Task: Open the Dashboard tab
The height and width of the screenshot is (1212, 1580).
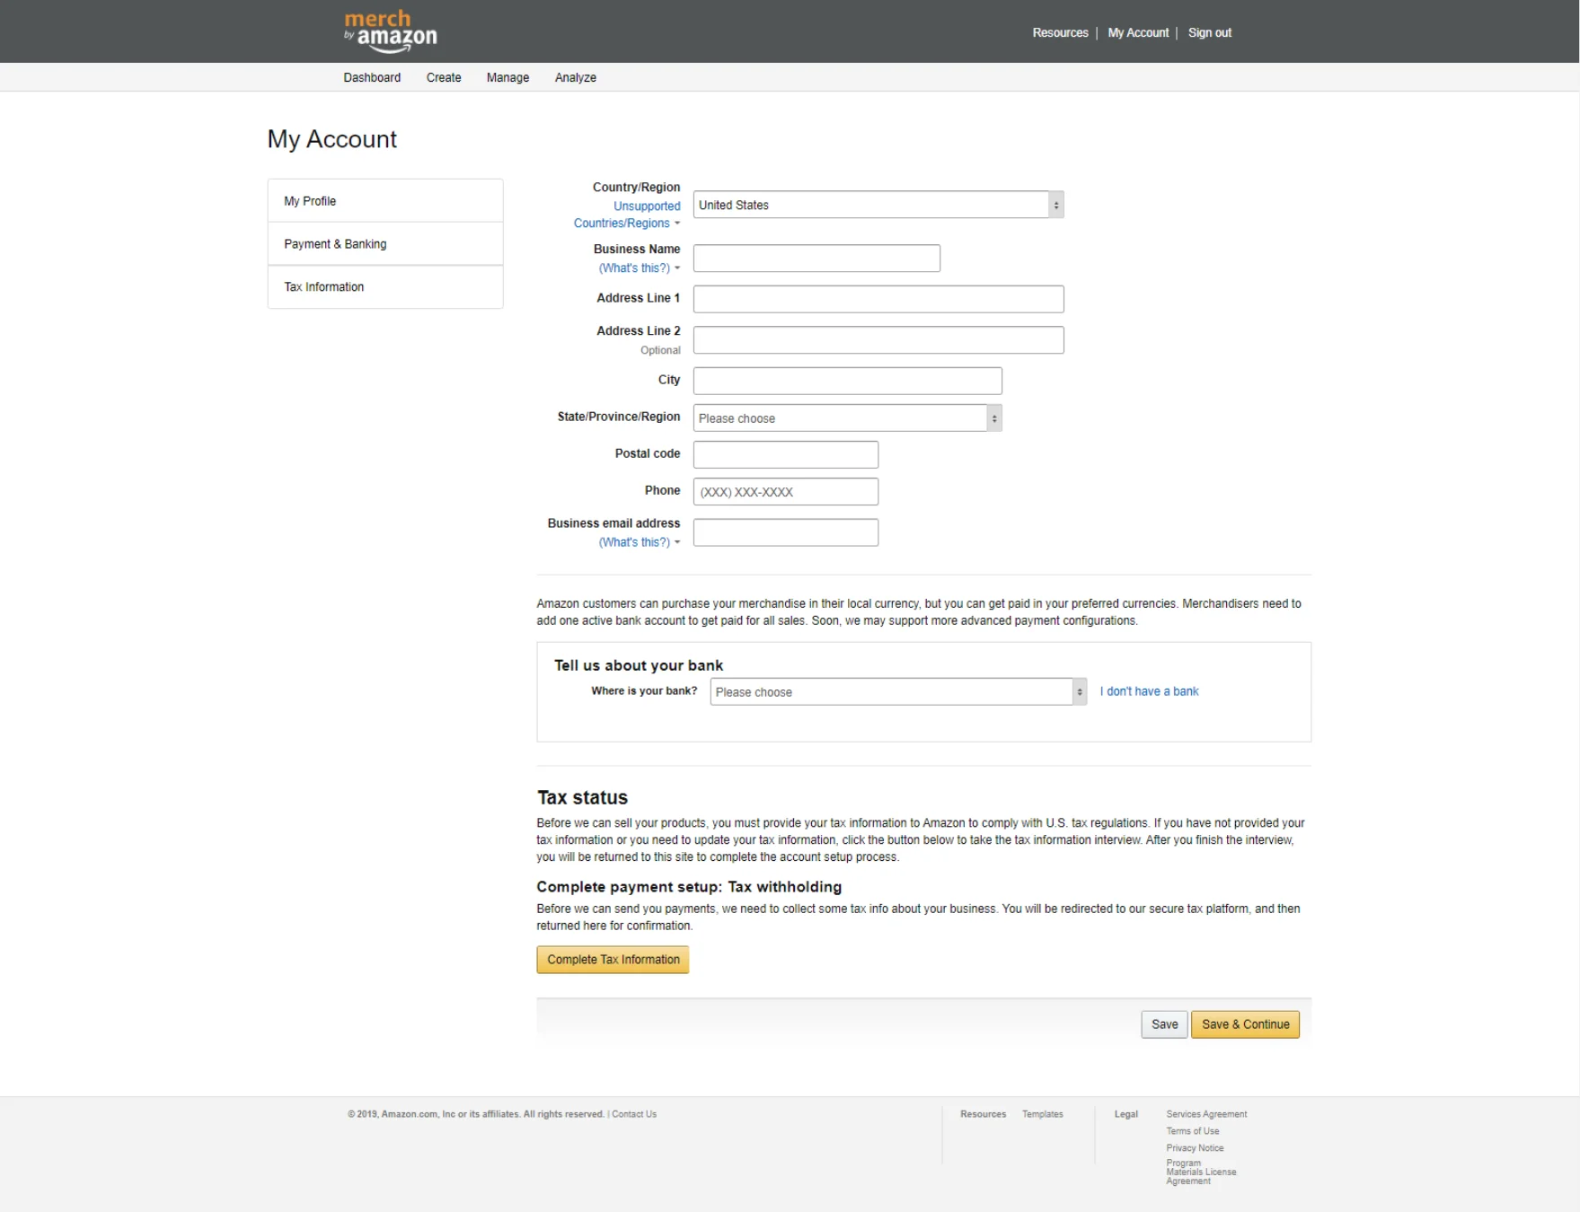Action: point(372,77)
